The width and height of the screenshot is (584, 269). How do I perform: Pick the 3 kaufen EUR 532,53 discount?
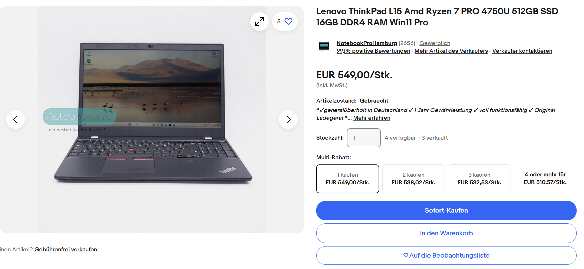pyautogui.click(x=479, y=179)
